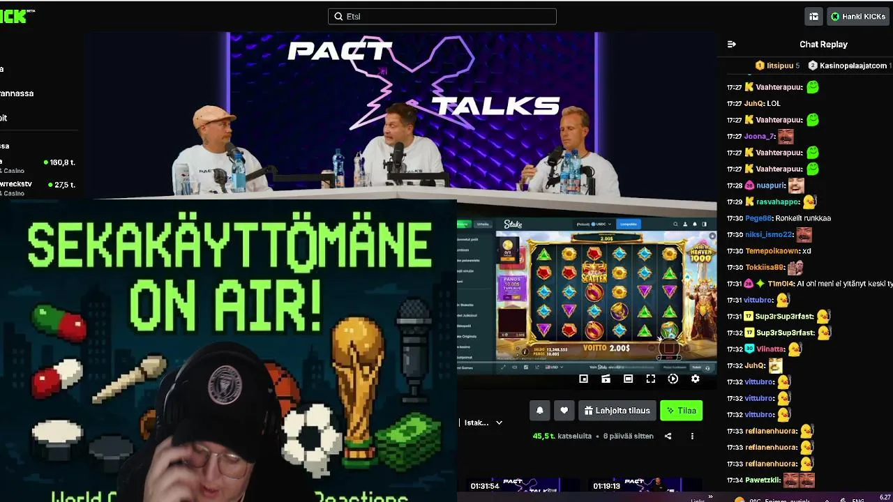Open the icon button beside Hanki KICKs

tap(813, 16)
